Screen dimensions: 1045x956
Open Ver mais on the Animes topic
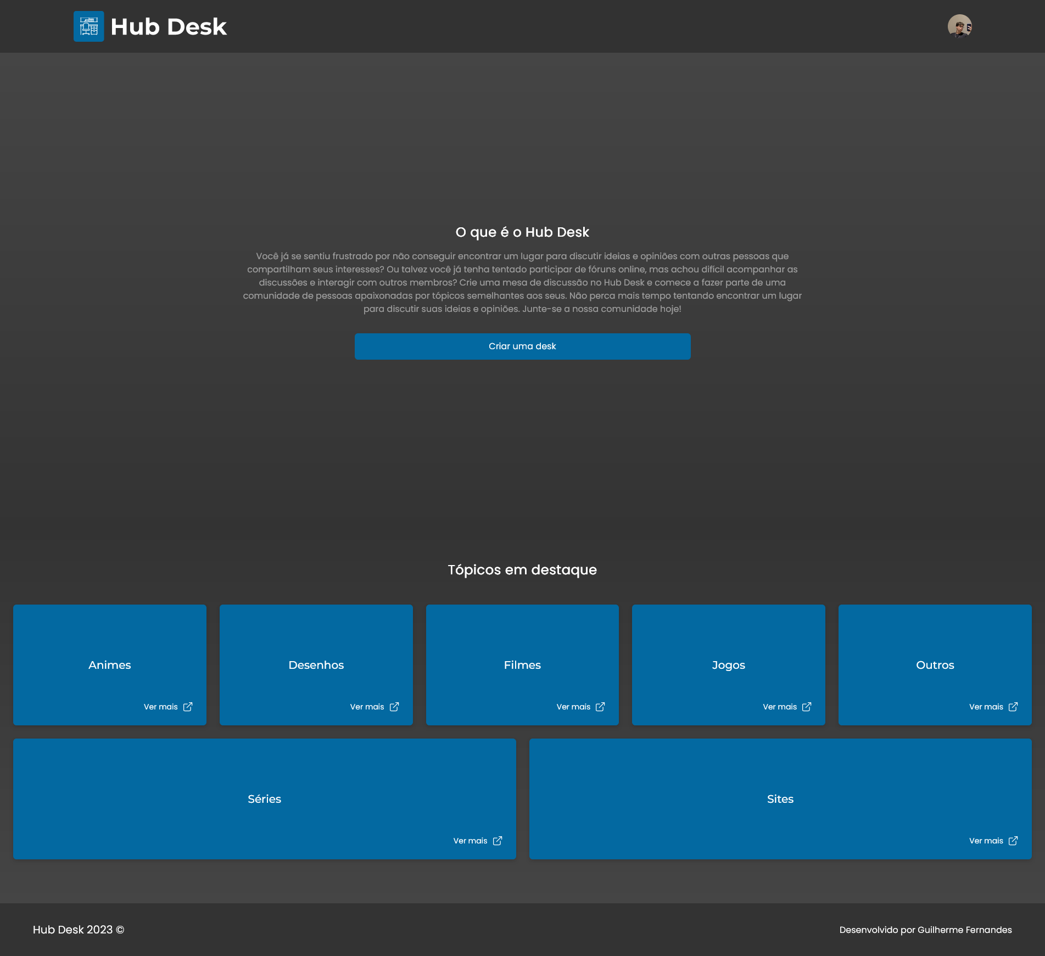tap(160, 707)
